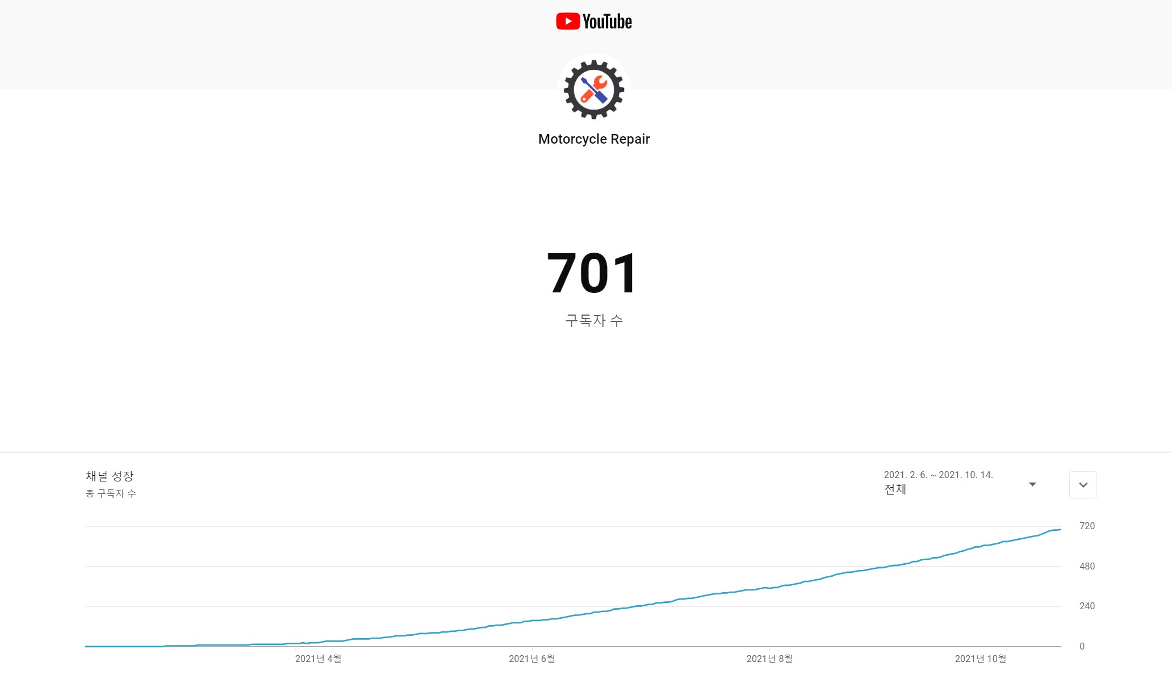This screenshot has width=1172, height=683.
Task: Select the 전체 period dropdown text
Action: pyautogui.click(x=895, y=489)
